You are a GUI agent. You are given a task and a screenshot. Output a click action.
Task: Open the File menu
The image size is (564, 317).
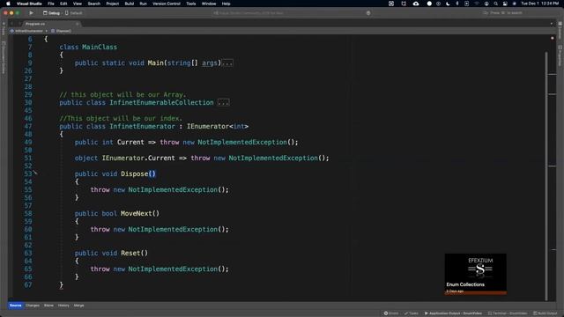click(x=51, y=4)
